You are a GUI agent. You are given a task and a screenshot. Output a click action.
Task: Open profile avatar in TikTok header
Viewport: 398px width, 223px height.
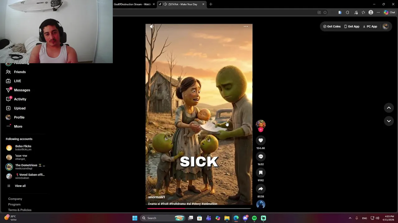click(386, 27)
